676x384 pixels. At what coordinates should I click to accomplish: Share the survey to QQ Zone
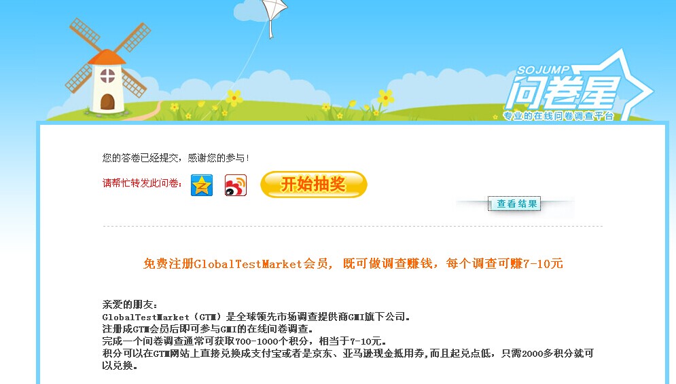pyautogui.click(x=202, y=185)
